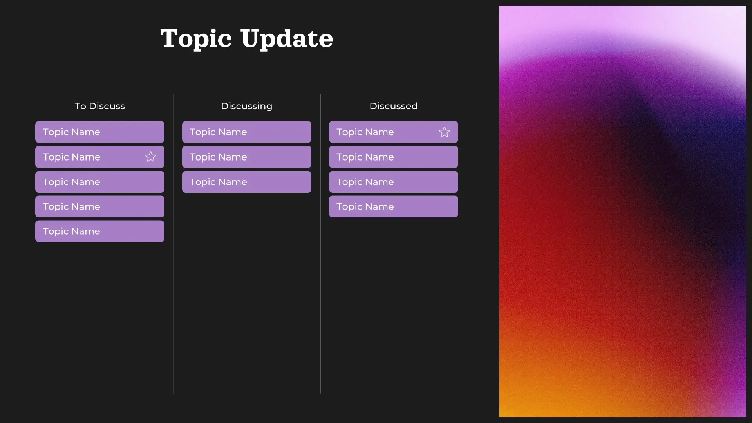Select the last Topic Name card under Discussed

[393, 206]
